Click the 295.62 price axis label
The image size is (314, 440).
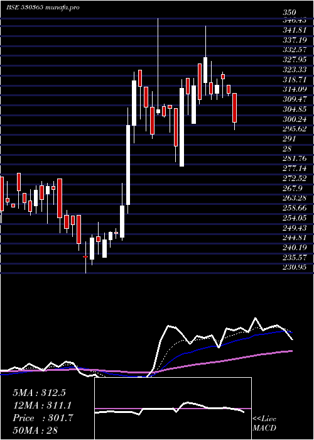(x=294, y=129)
